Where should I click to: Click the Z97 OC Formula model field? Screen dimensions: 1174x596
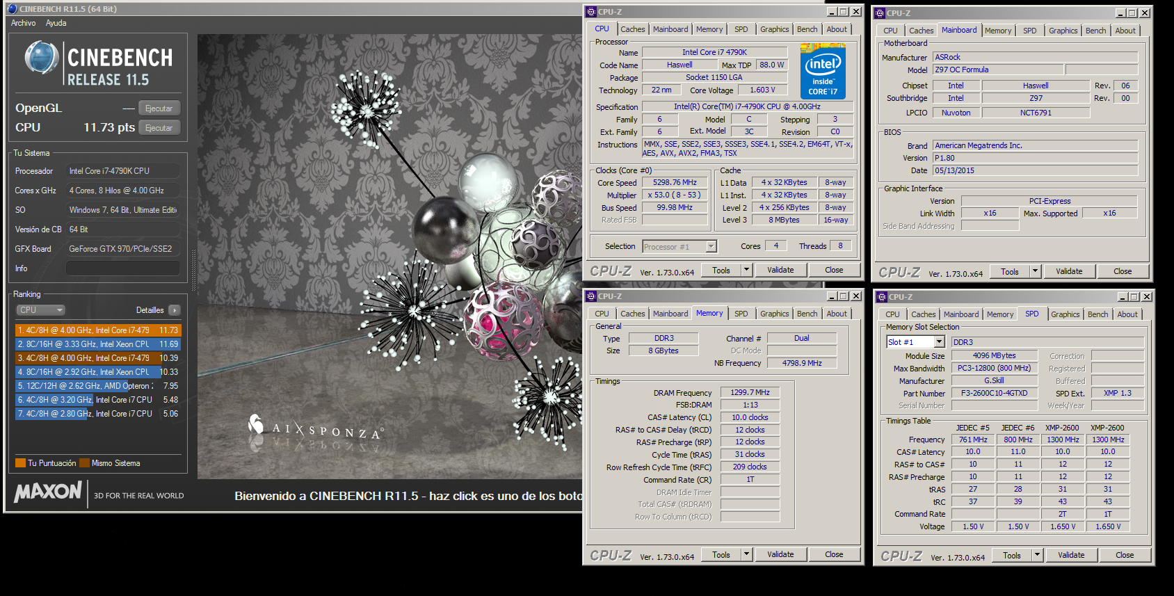coord(997,70)
